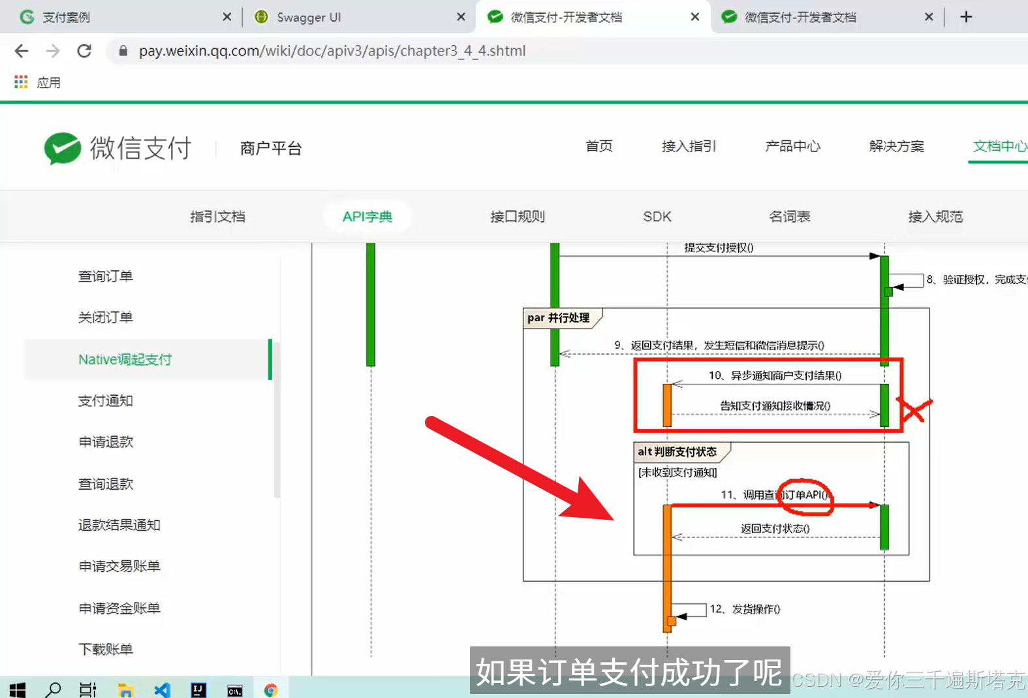
Task: Click the 'alt 判断支付状态' diagram label
Action: click(677, 452)
